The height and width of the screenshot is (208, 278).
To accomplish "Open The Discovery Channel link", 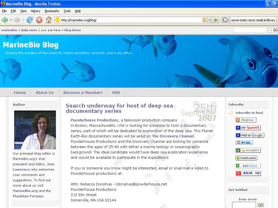I will point(173,136).
